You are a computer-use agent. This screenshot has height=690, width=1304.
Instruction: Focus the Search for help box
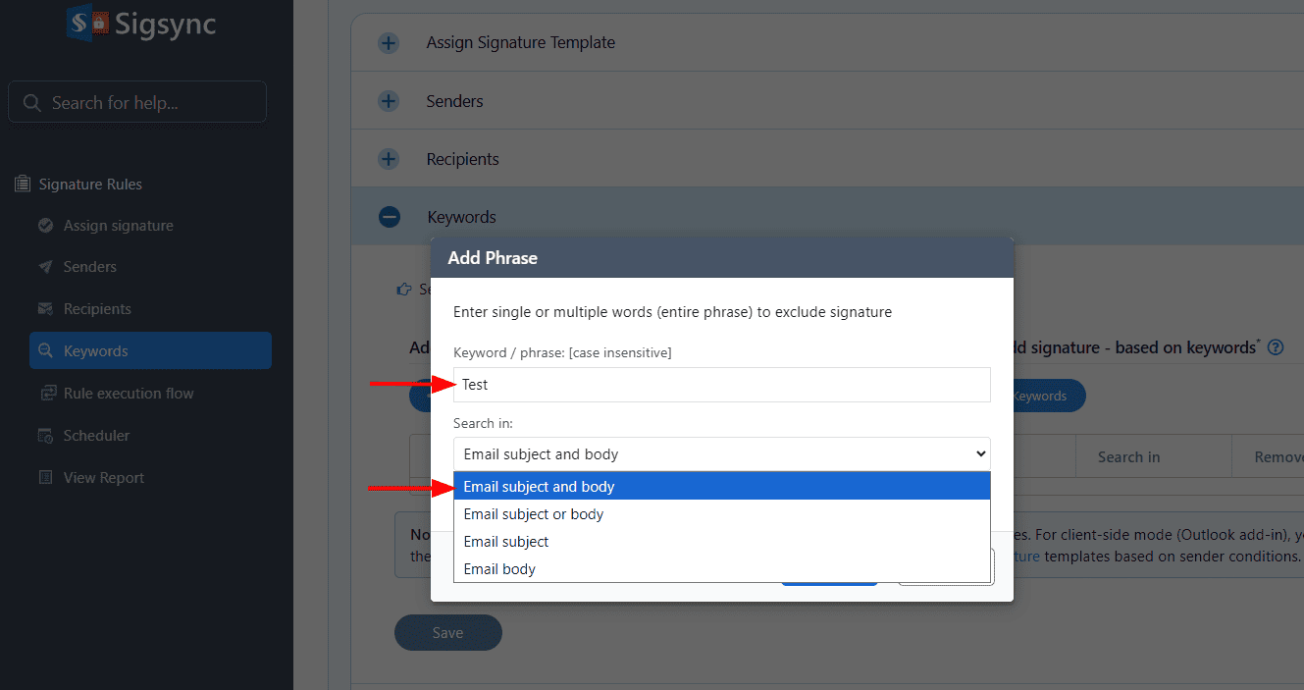click(137, 102)
